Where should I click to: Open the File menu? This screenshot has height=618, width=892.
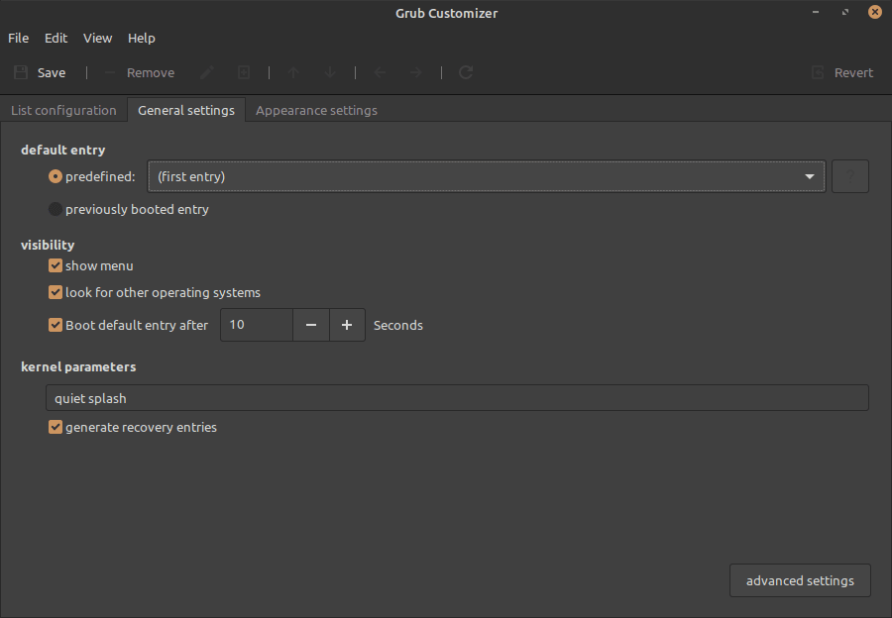click(19, 38)
